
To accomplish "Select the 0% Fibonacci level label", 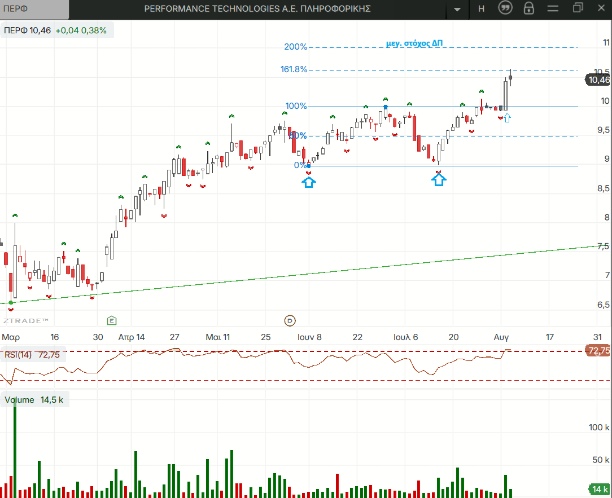I will [x=300, y=165].
